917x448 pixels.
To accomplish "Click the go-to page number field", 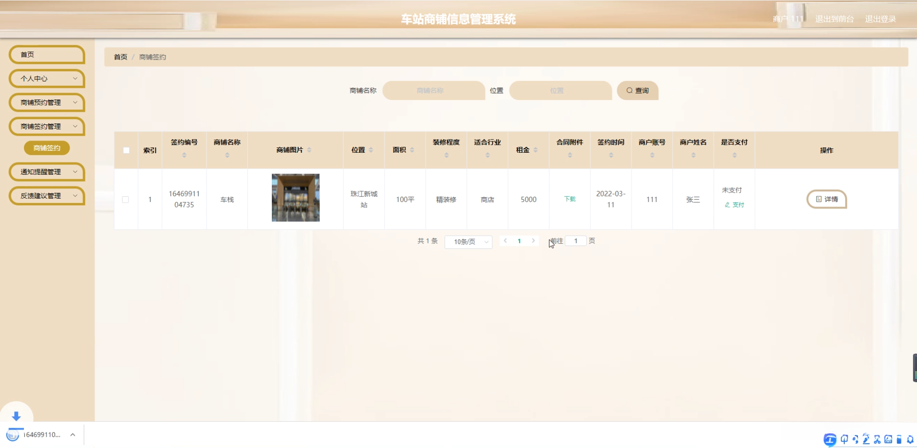I will (576, 241).
